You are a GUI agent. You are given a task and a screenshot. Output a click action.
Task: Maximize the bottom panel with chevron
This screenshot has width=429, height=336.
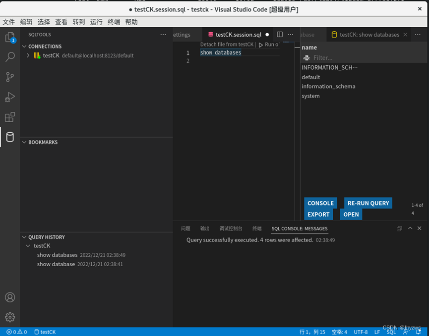[410, 228]
